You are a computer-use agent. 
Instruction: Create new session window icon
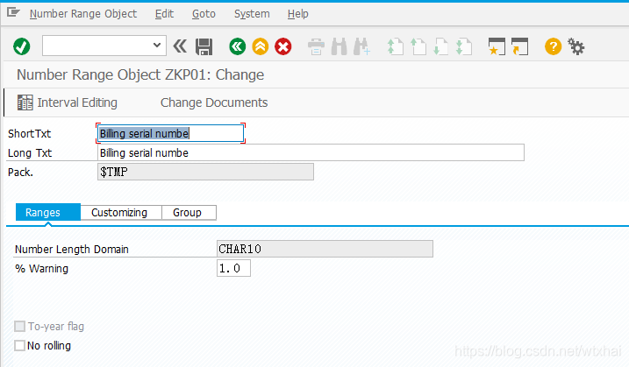point(497,46)
